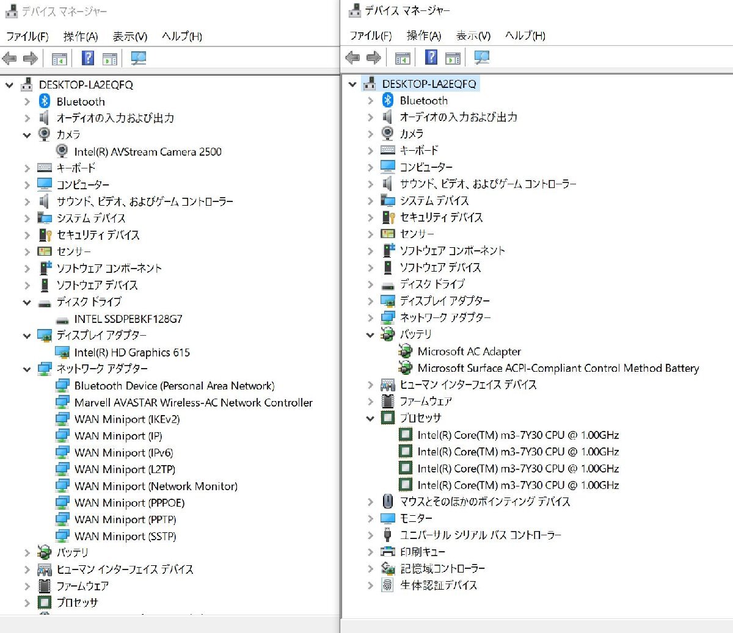
Task: Select DESKTOP-LA2EQFQ root in right window
Action: point(429,84)
